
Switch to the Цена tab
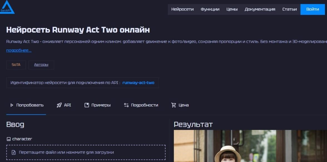180,105
